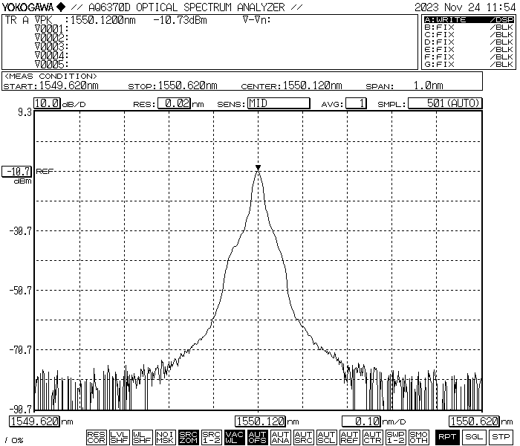
Task: Open the SENS MID sensitivity selector
Action: [x=278, y=103]
